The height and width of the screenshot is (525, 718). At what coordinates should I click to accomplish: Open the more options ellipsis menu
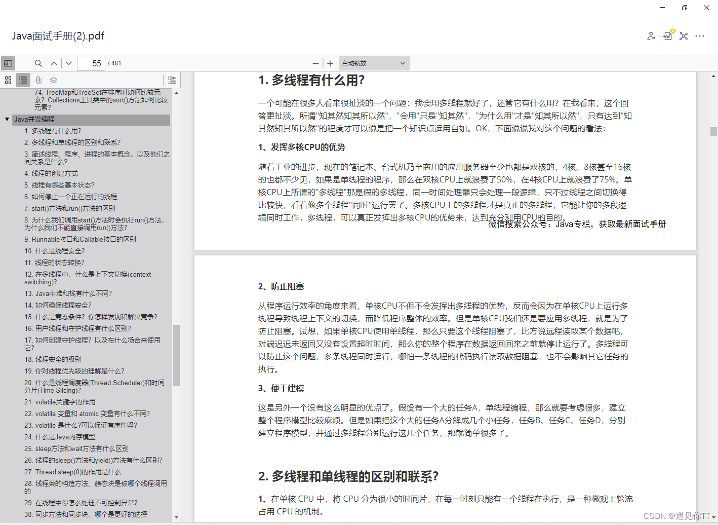700,36
